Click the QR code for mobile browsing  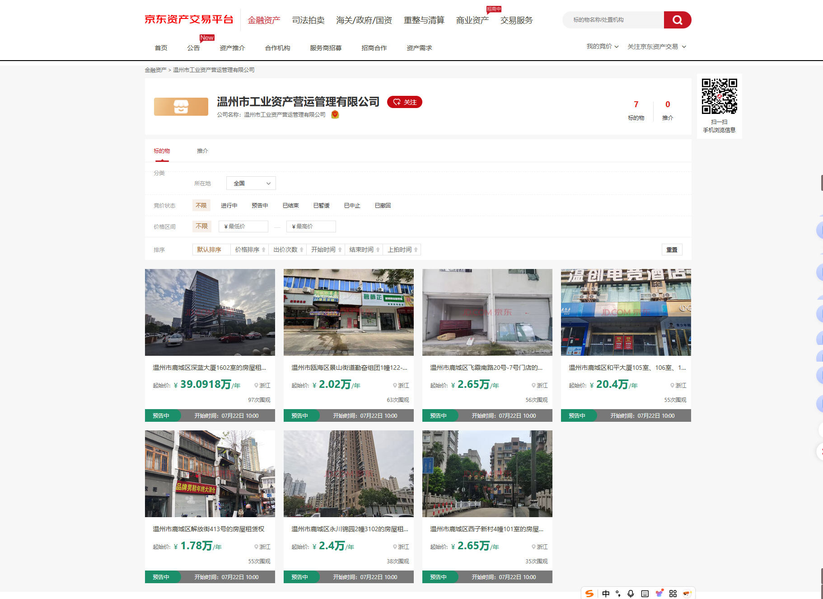click(719, 96)
